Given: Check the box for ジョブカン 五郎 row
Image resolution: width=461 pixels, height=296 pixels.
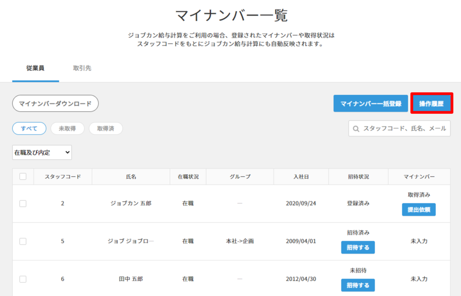Looking at the screenshot, I should [x=23, y=203].
